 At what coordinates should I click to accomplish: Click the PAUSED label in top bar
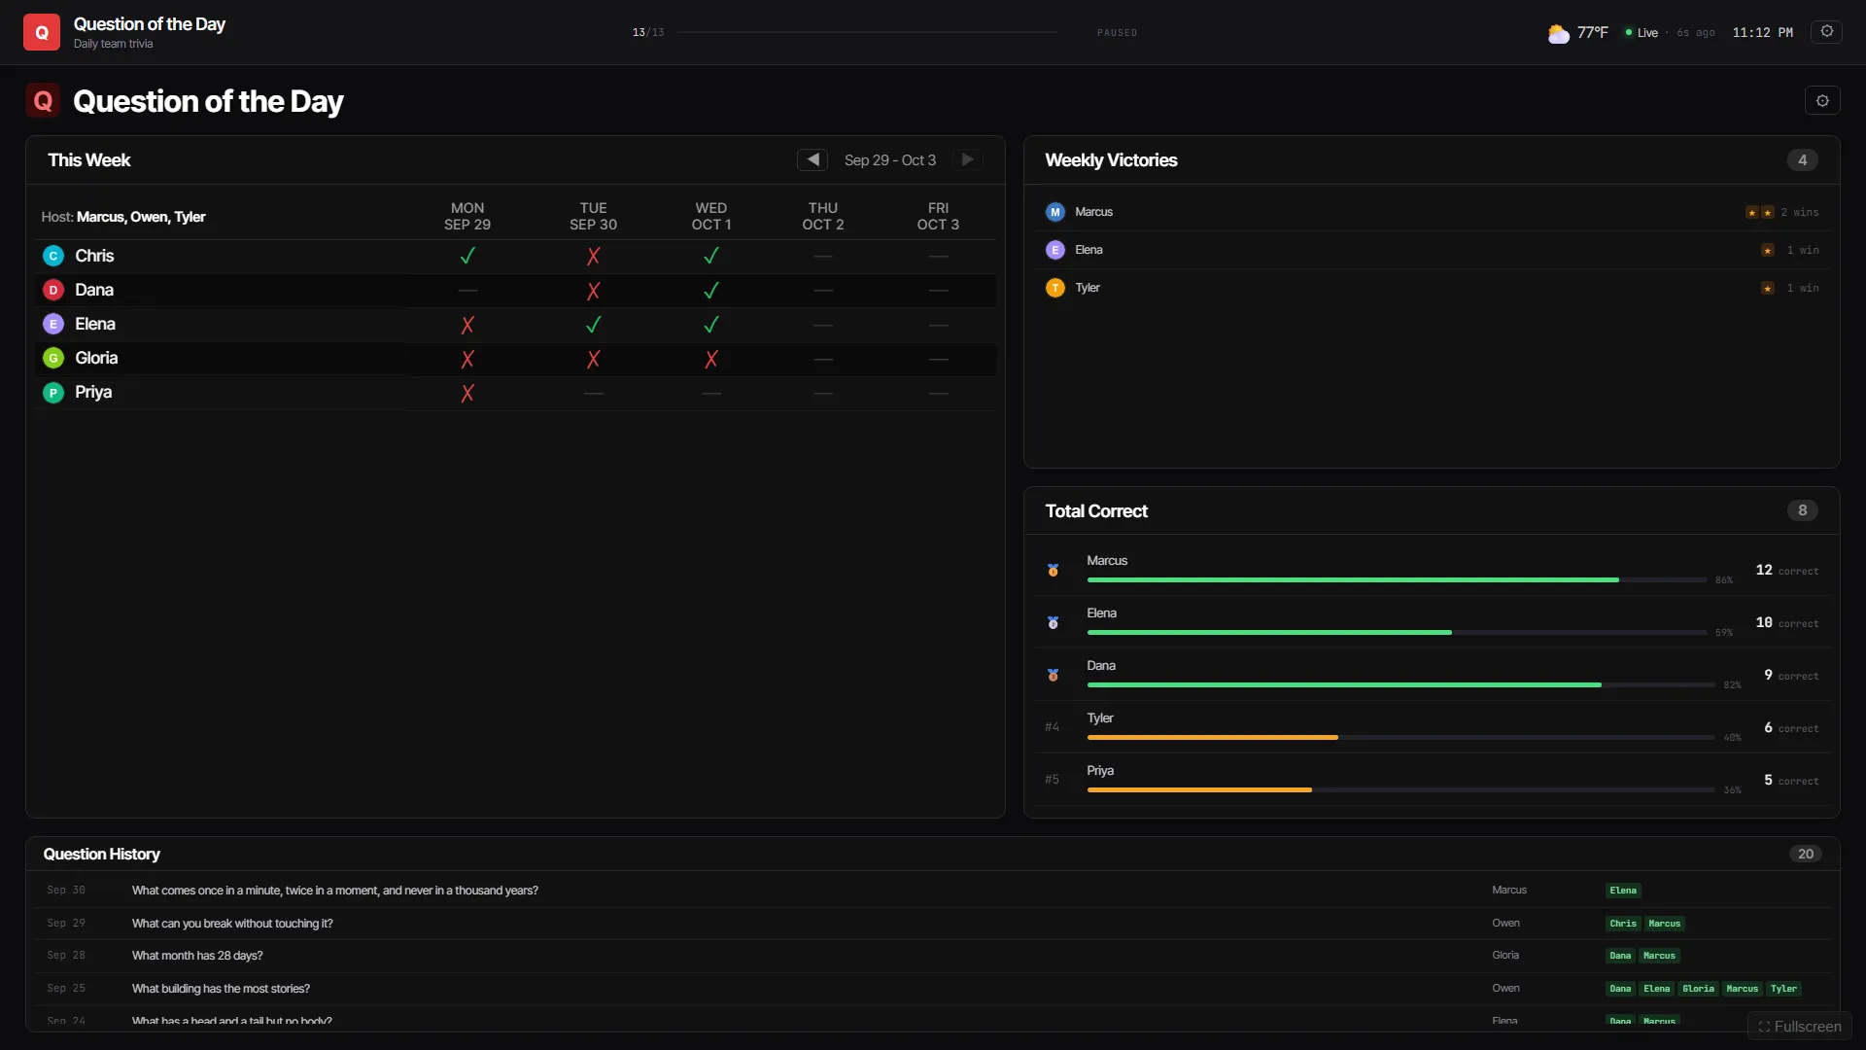[1117, 33]
